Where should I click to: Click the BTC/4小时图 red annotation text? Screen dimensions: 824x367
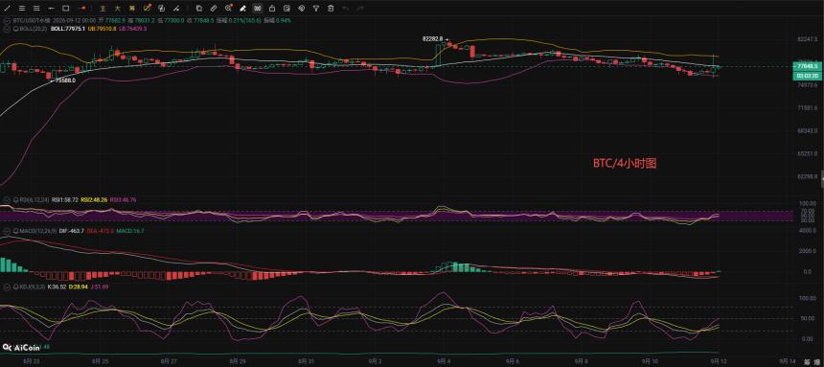point(625,164)
